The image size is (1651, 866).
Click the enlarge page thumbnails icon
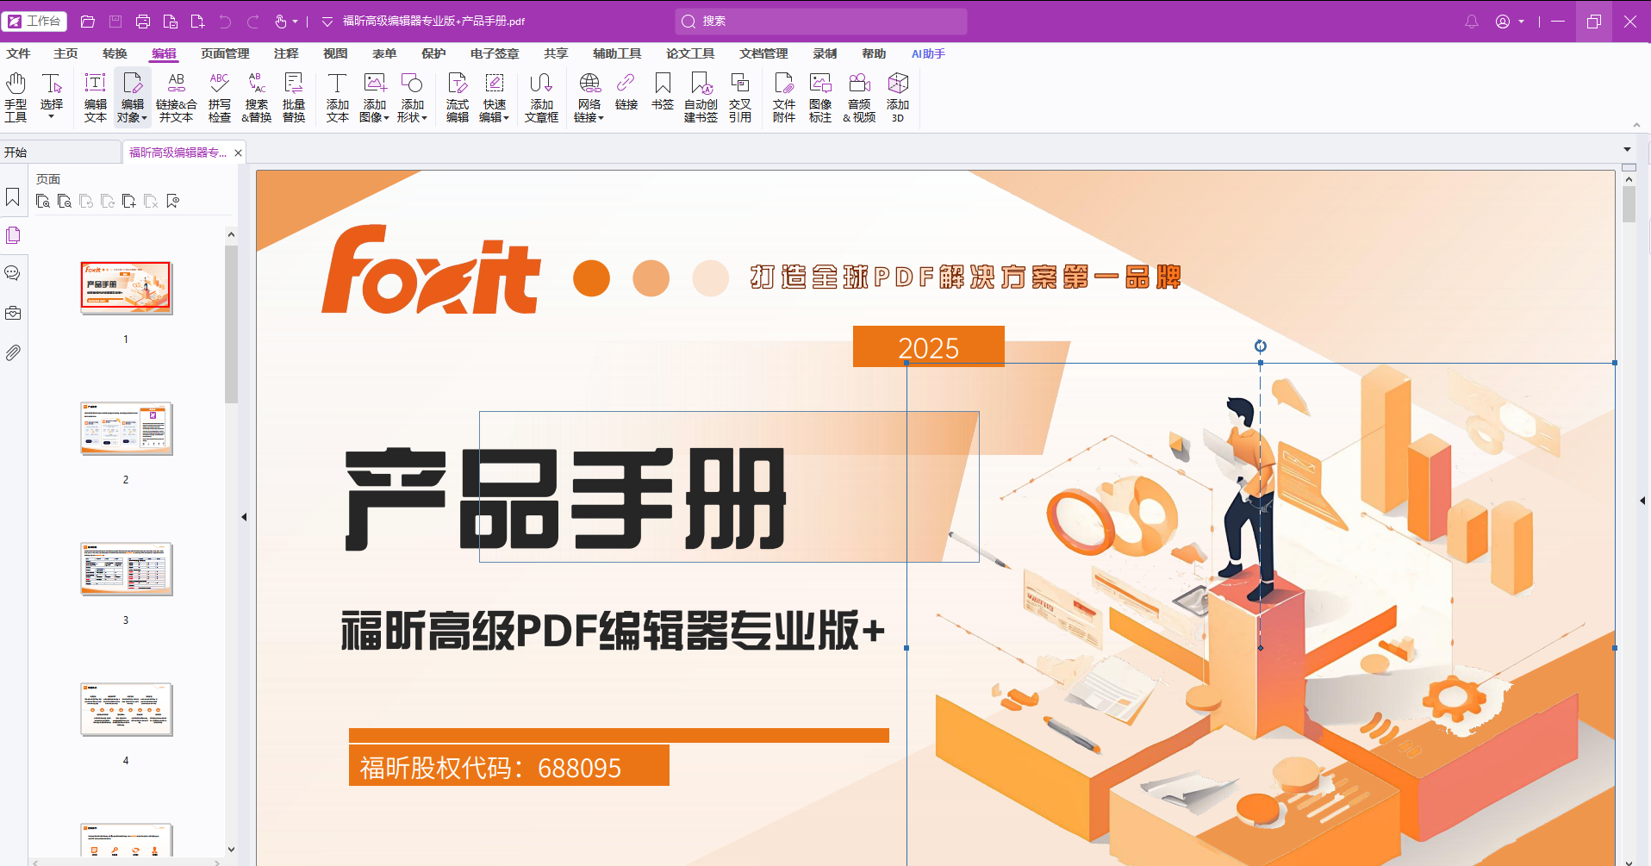tap(43, 202)
